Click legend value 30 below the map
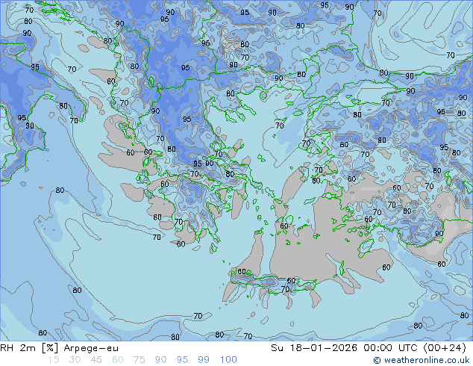This screenshot has height=366, width=473. tap(75, 360)
